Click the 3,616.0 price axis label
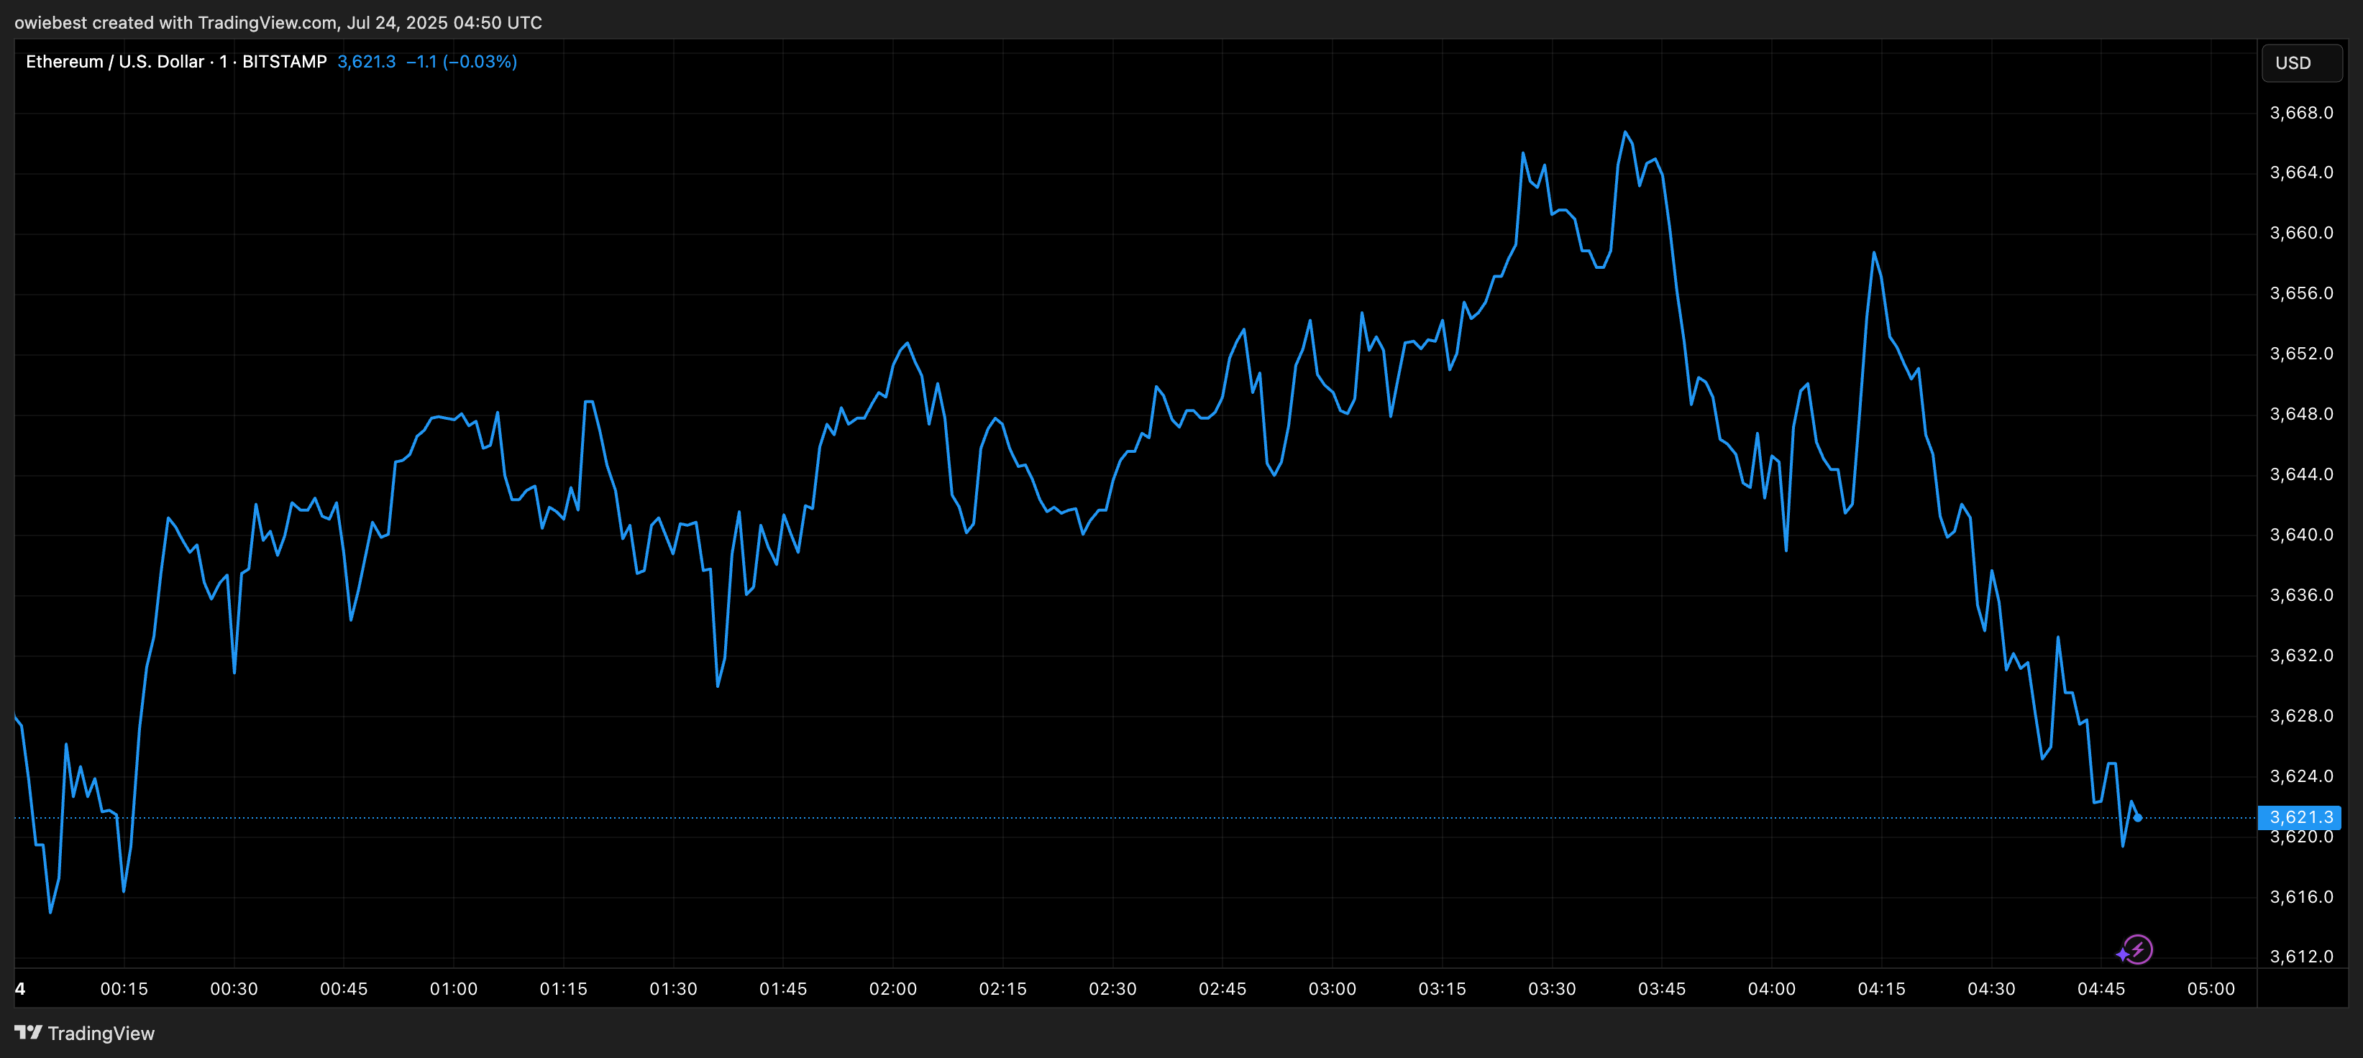This screenshot has height=1058, width=2363. (2300, 897)
